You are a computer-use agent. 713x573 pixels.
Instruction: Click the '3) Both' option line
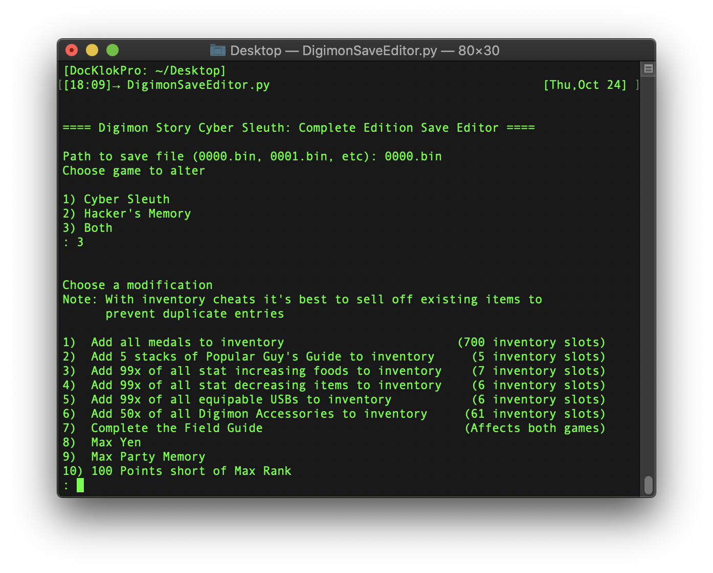(x=87, y=228)
